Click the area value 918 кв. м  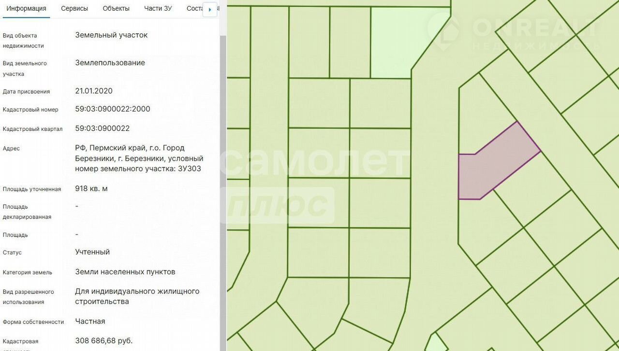[x=91, y=188]
